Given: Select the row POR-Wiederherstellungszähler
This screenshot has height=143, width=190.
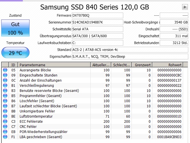Looking at the screenshot, I should (x=92, y=132).
